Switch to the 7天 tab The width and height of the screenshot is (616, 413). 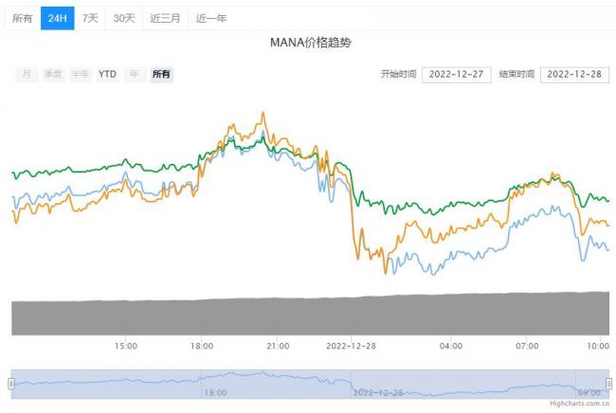[x=90, y=18]
